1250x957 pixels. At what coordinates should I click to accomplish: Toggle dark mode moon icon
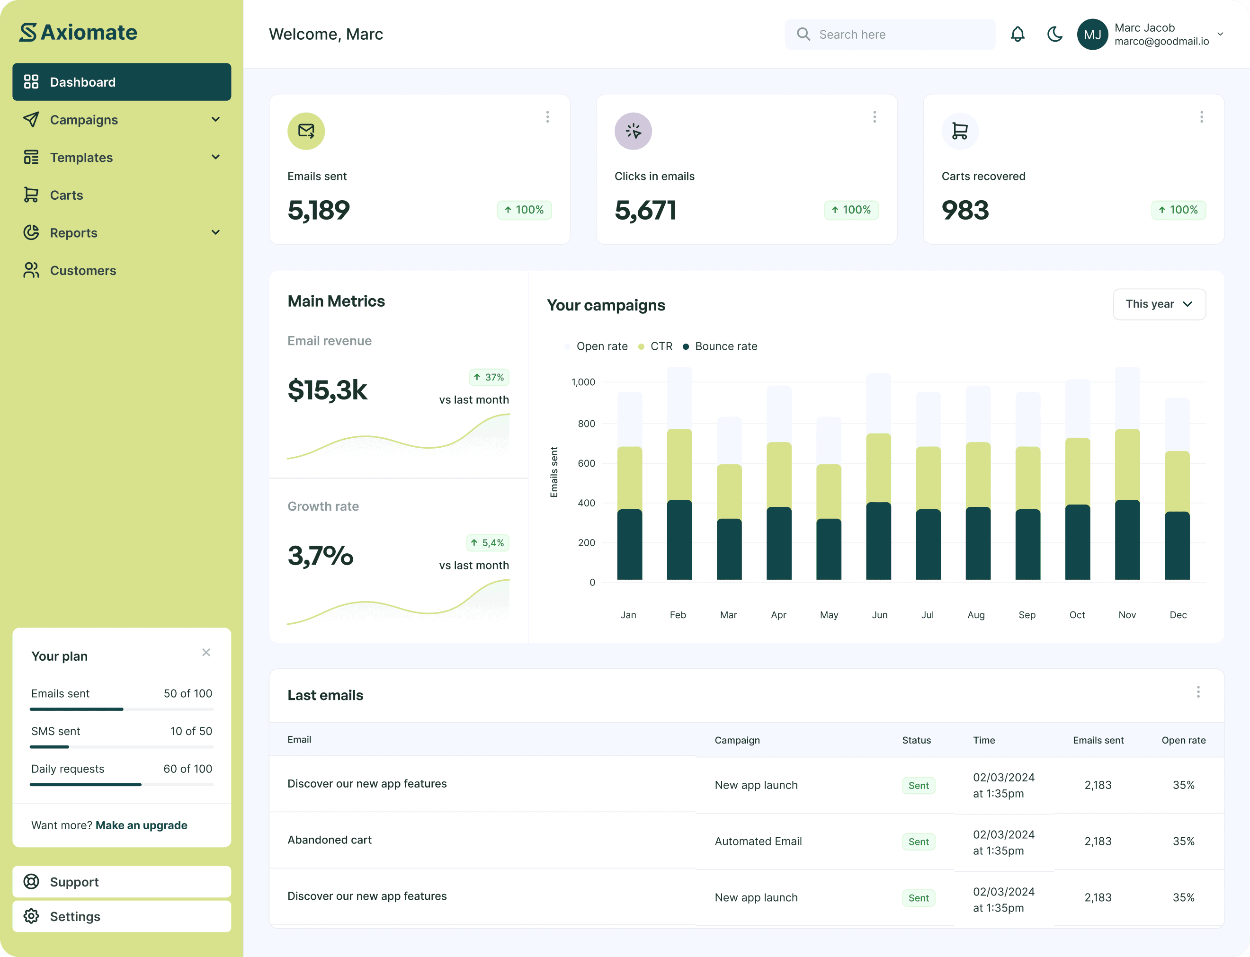pyautogui.click(x=1054, y=34)
